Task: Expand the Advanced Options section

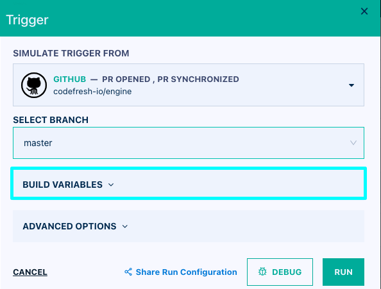Action: click(189, 226)
